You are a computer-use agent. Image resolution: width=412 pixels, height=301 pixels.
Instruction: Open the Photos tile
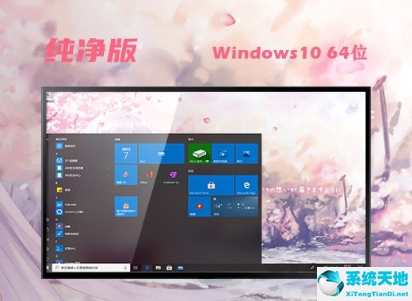point(246,154)
